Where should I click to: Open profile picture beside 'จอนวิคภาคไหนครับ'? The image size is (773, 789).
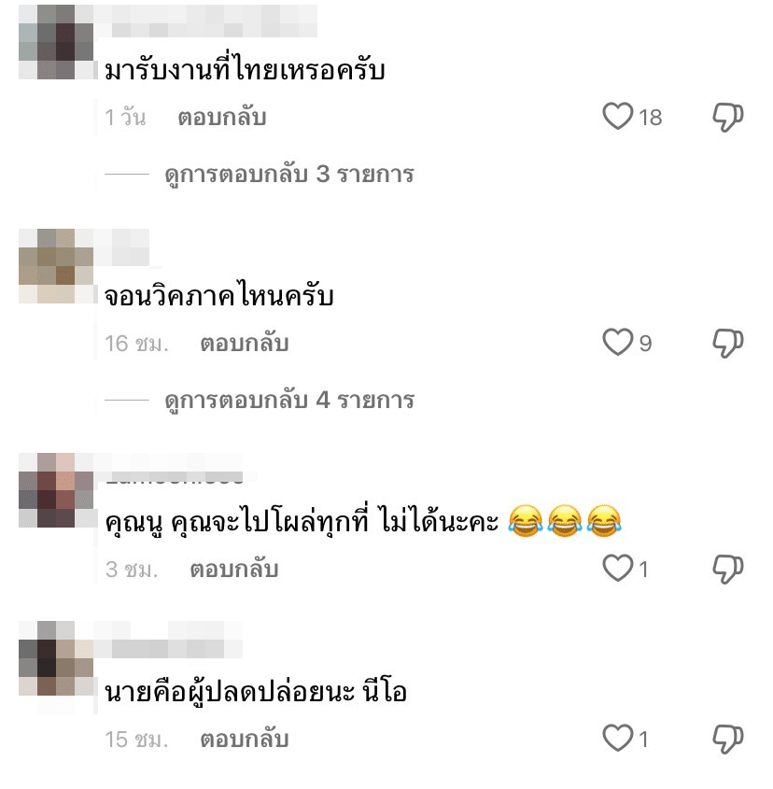tap(56, 266)
